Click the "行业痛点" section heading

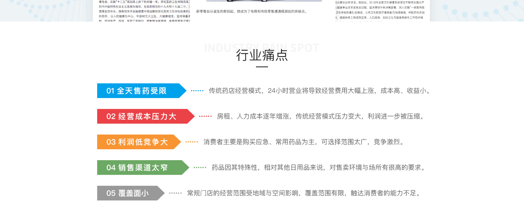(262, 55)
